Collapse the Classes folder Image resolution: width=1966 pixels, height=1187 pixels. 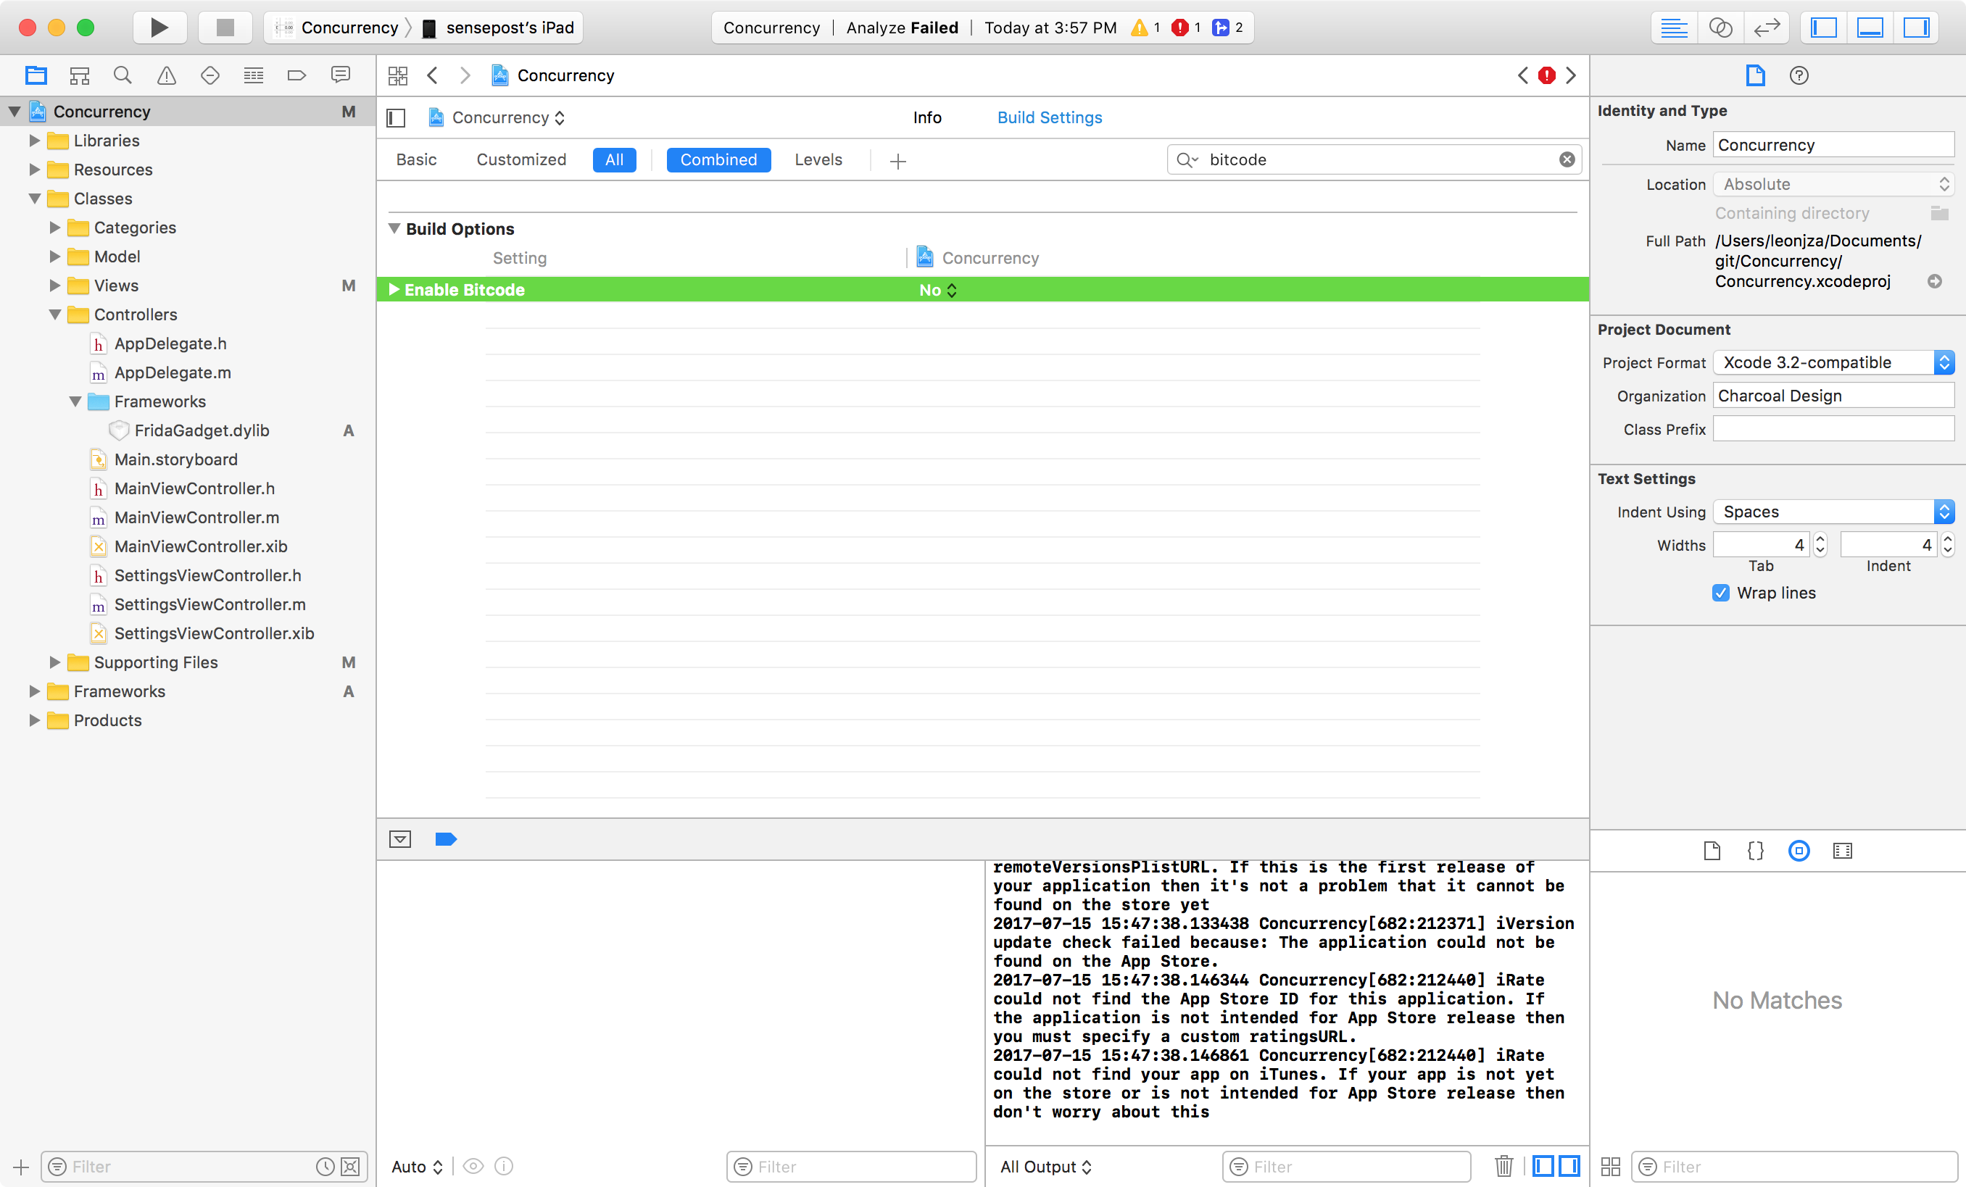click(x=34, y=199)
